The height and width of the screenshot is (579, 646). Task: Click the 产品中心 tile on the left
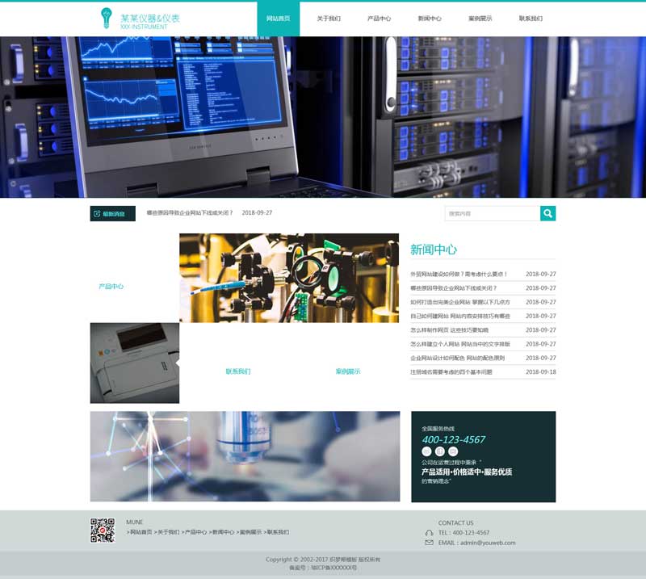[x=111, y=287]
